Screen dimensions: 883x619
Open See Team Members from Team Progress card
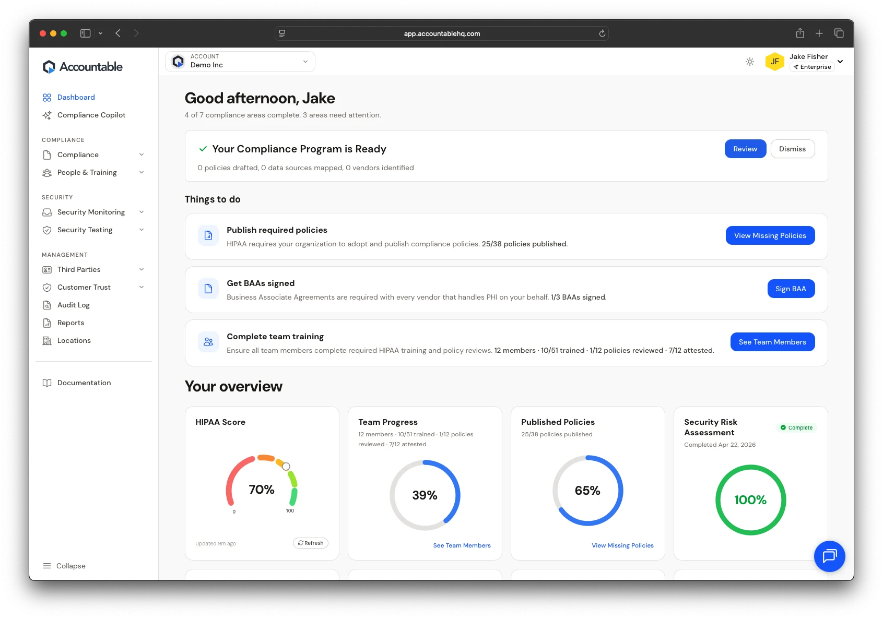point(462,545)
